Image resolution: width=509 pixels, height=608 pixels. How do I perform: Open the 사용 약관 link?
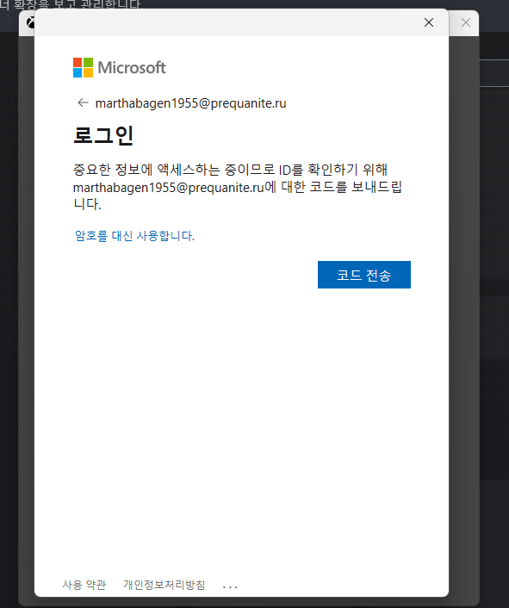coord(84,585)
